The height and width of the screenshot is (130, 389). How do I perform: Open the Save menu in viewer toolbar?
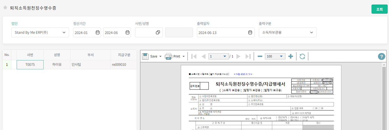pos(152,56)
